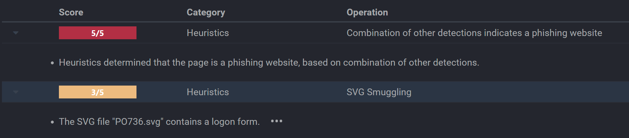This screenshot has height=138, width=629.
Task: Select the 'Heuristics determined' detail sentence
Action: pyautogui.click(x=269, y=62)
